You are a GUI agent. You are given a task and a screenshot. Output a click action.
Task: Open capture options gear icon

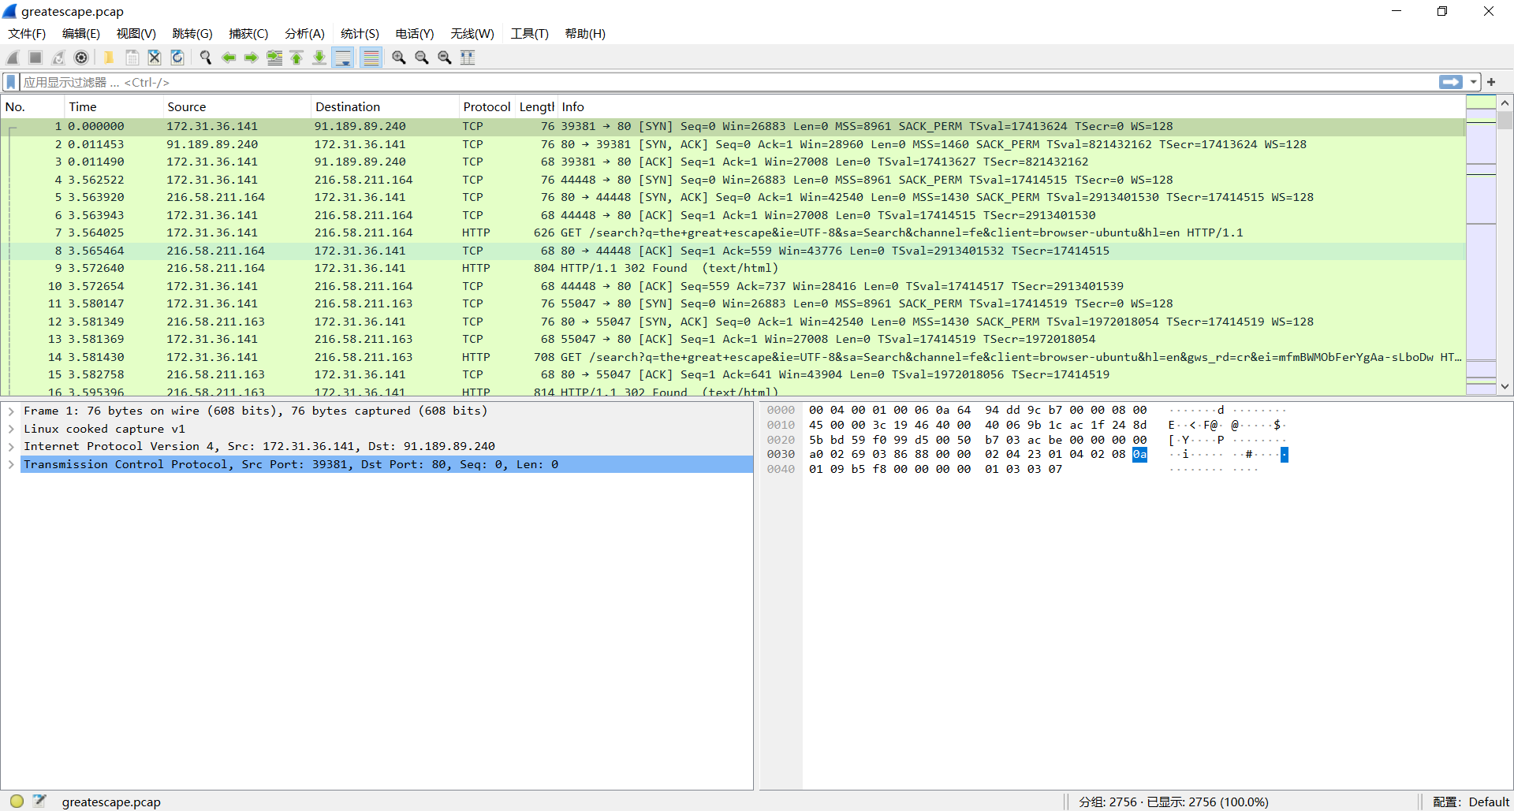[x=81, y=58]
